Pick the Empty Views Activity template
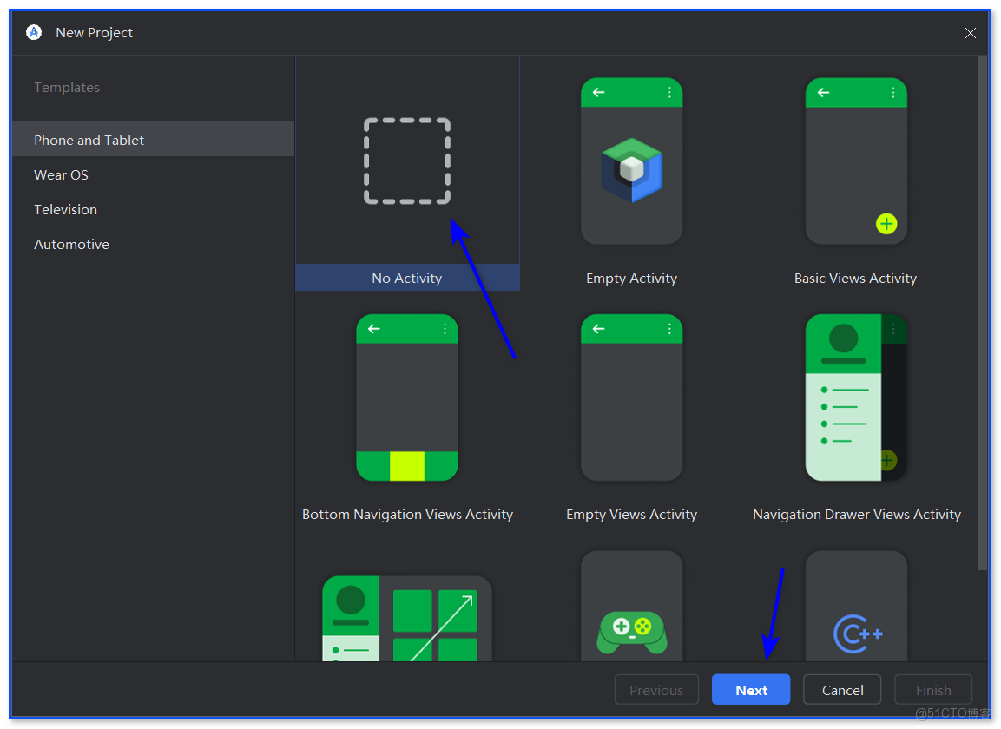1001x729 pixels. tap(631, 397)
